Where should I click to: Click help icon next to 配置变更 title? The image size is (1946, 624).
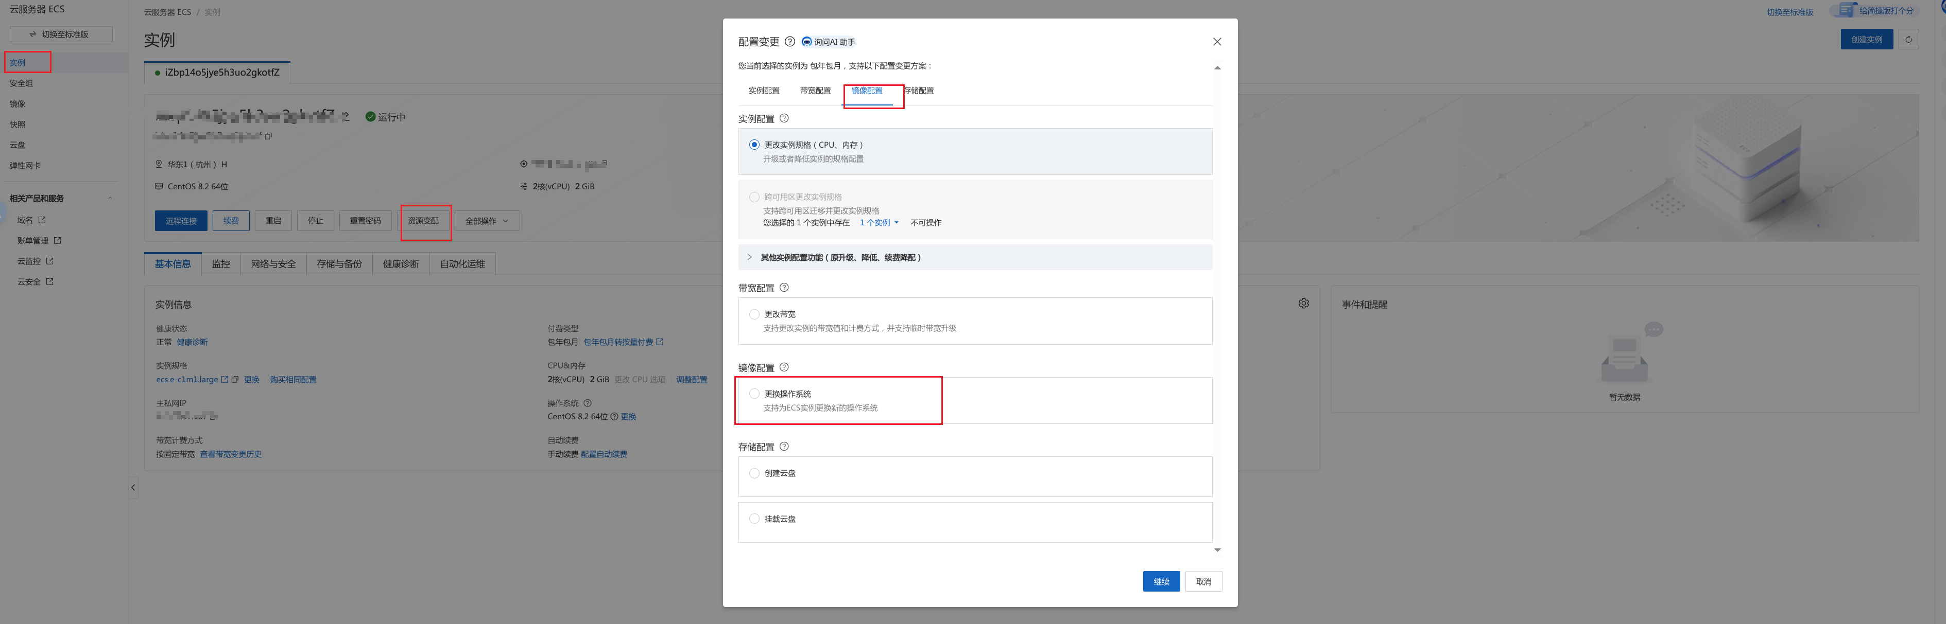click(789, 42)
